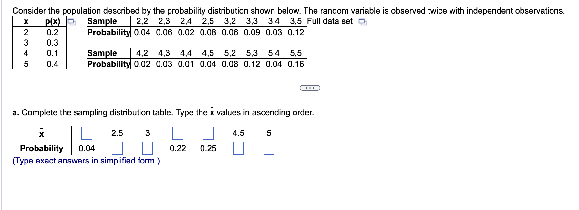Screen dimensions: 579x210
Task: Click the copy icon beside the p(x) table
Action: pos(71,21)
